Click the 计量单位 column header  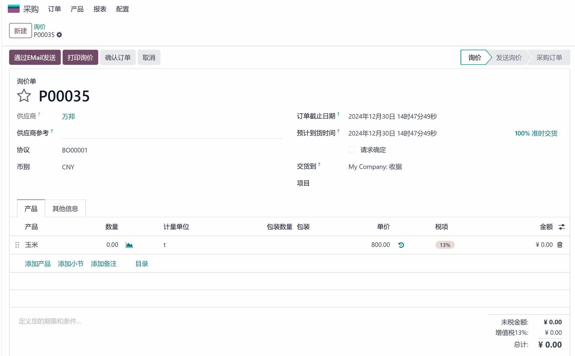coord(176,227)
